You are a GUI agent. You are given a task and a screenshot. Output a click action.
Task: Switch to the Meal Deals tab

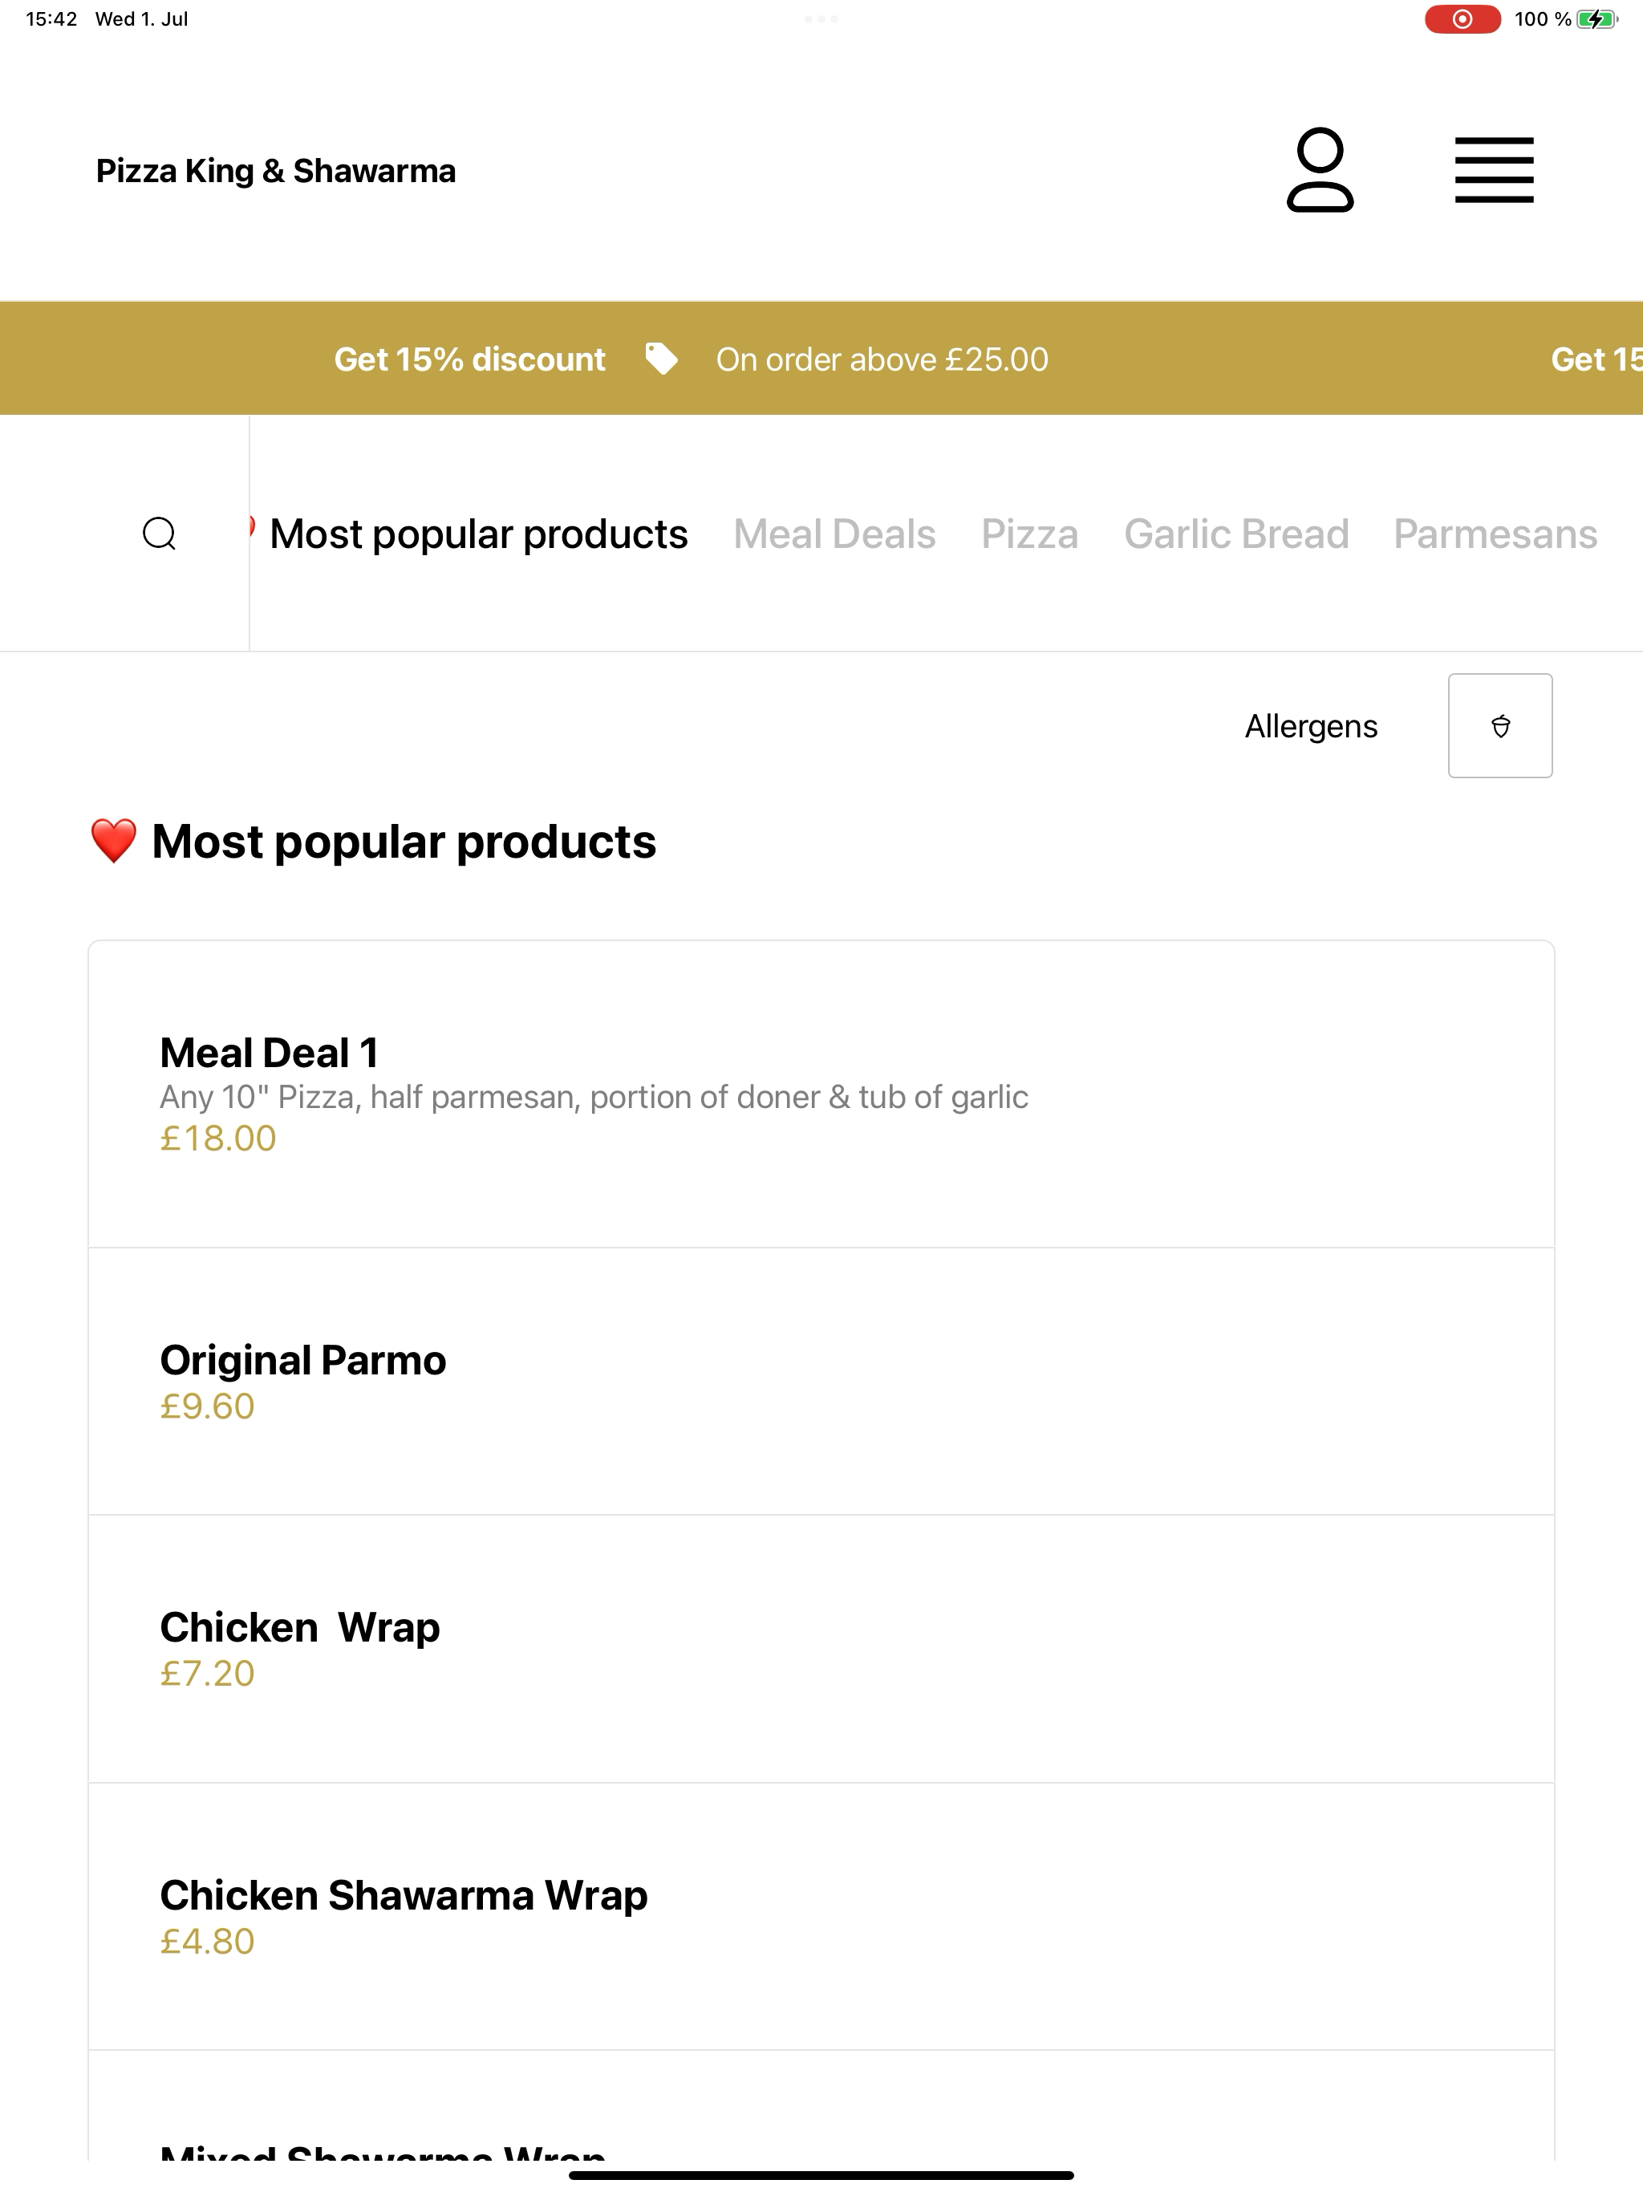[x=834, y=534]
